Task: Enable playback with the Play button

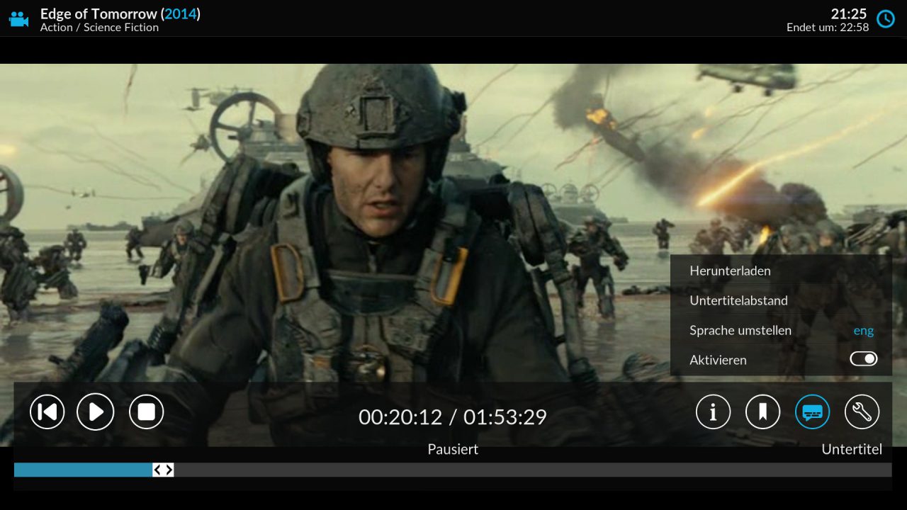Action: [96, 412]
